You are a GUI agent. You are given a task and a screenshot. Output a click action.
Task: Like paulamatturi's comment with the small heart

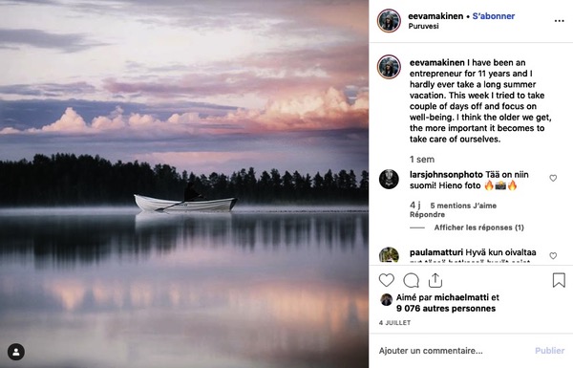pyautogui.click(x=553, y=256)
